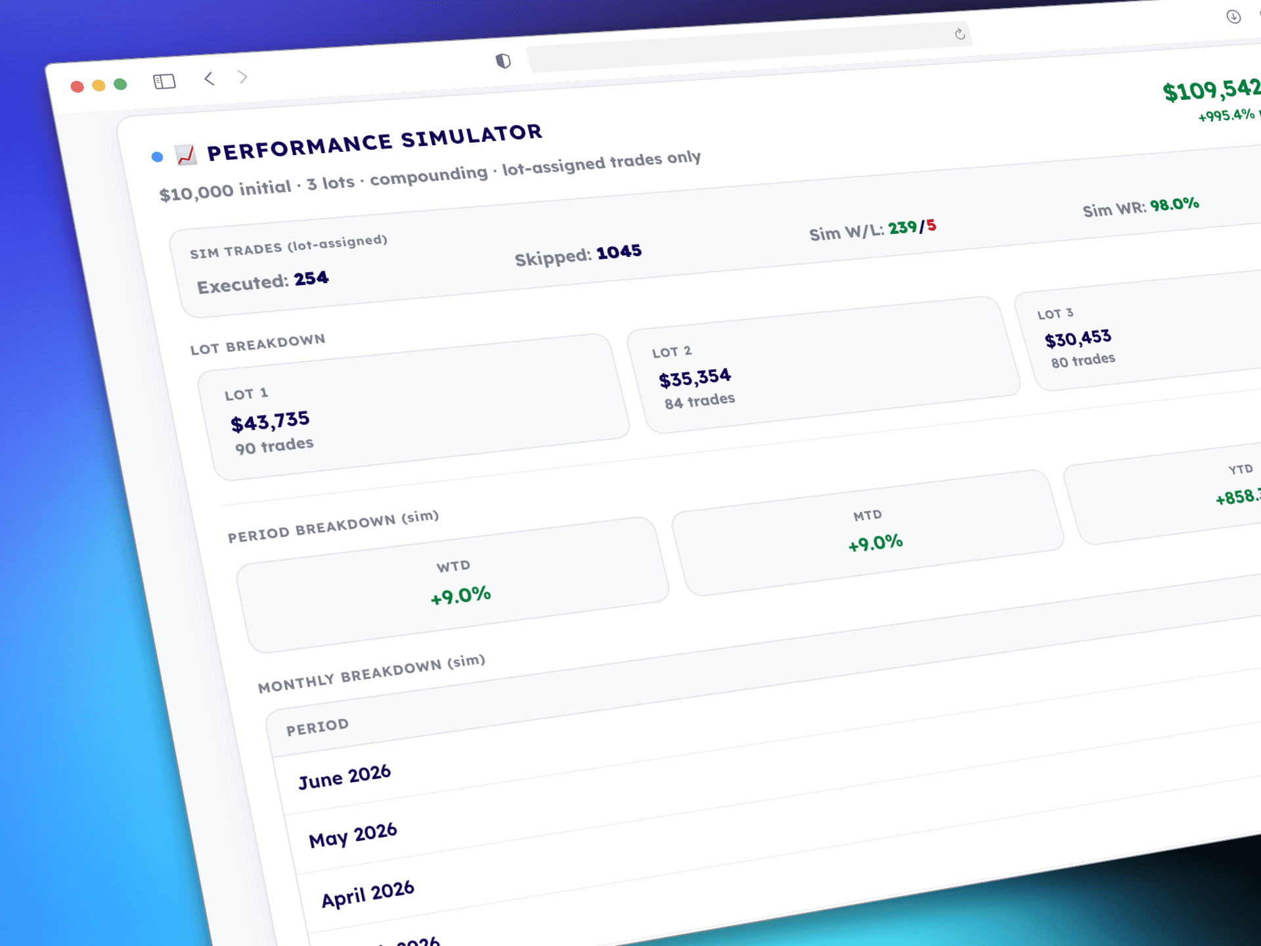Click the LOT BREAKDOWN section label

click(x=257, y=344)
